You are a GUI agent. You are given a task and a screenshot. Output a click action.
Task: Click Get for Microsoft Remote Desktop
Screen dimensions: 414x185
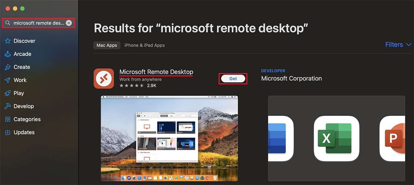point(233,78)
